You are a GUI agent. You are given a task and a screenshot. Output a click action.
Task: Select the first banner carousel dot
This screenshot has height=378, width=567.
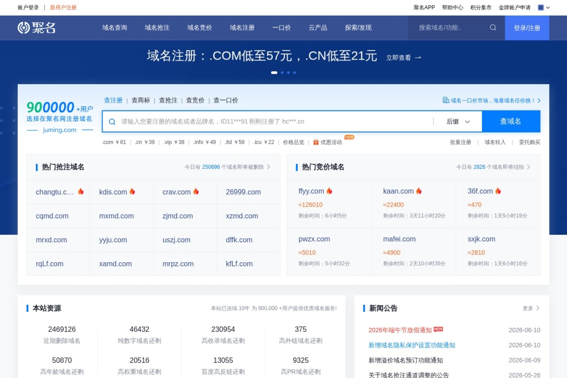tap(274, 73)
